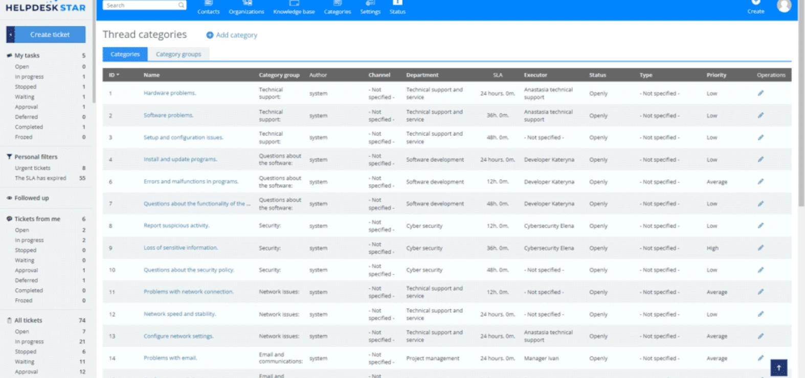
Task: Click the Create ticket button
Action: (50, 35)
